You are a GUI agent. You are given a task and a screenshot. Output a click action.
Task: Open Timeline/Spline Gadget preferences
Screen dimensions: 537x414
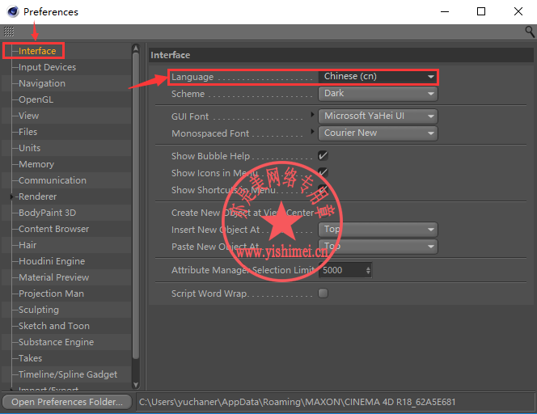pos(68,374)
